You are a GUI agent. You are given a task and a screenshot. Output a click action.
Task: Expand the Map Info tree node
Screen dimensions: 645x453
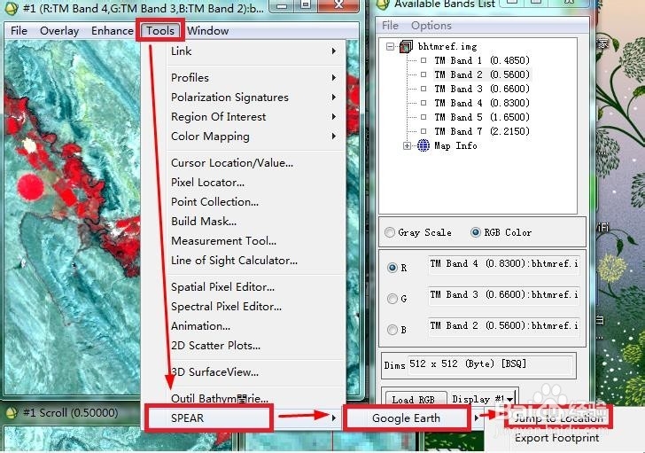pyautogui.click(x=407, y=145)
